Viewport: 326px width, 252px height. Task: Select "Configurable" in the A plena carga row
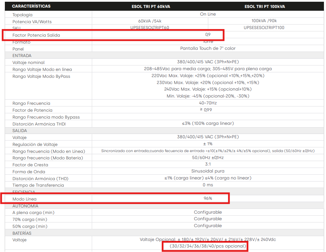click(x=208, y=212)
